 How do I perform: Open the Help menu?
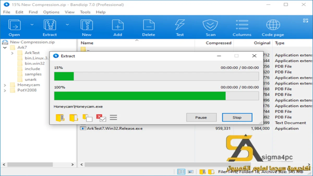coord(100,12)
